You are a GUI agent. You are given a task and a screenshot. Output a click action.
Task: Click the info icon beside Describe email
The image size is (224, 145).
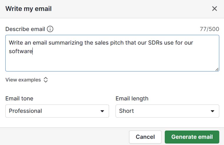[50, 29]
